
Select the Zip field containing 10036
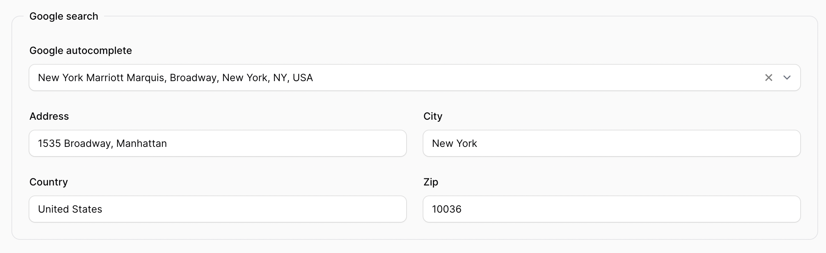pyautogui.click(x=611, y=209)
